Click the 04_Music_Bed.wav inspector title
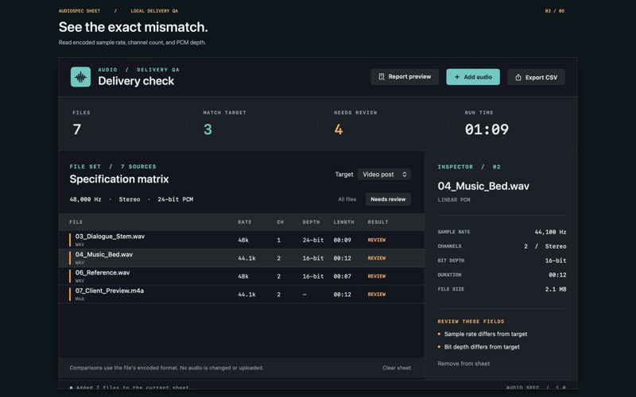The width and height of the screenshot is (636, 397). click(483, 186)
